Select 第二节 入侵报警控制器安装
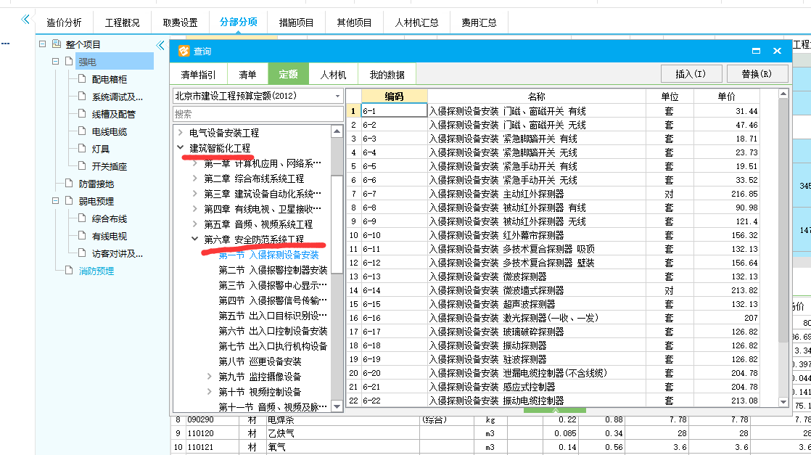This screenshot has width=811, height=455. coord(273,270)
